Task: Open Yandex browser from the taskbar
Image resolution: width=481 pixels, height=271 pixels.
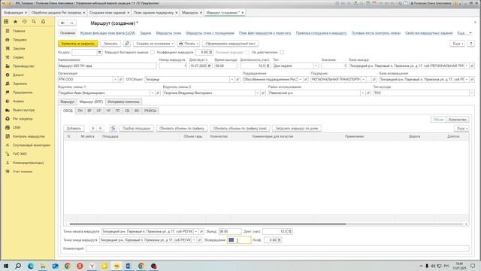Action: coord(92,266)
